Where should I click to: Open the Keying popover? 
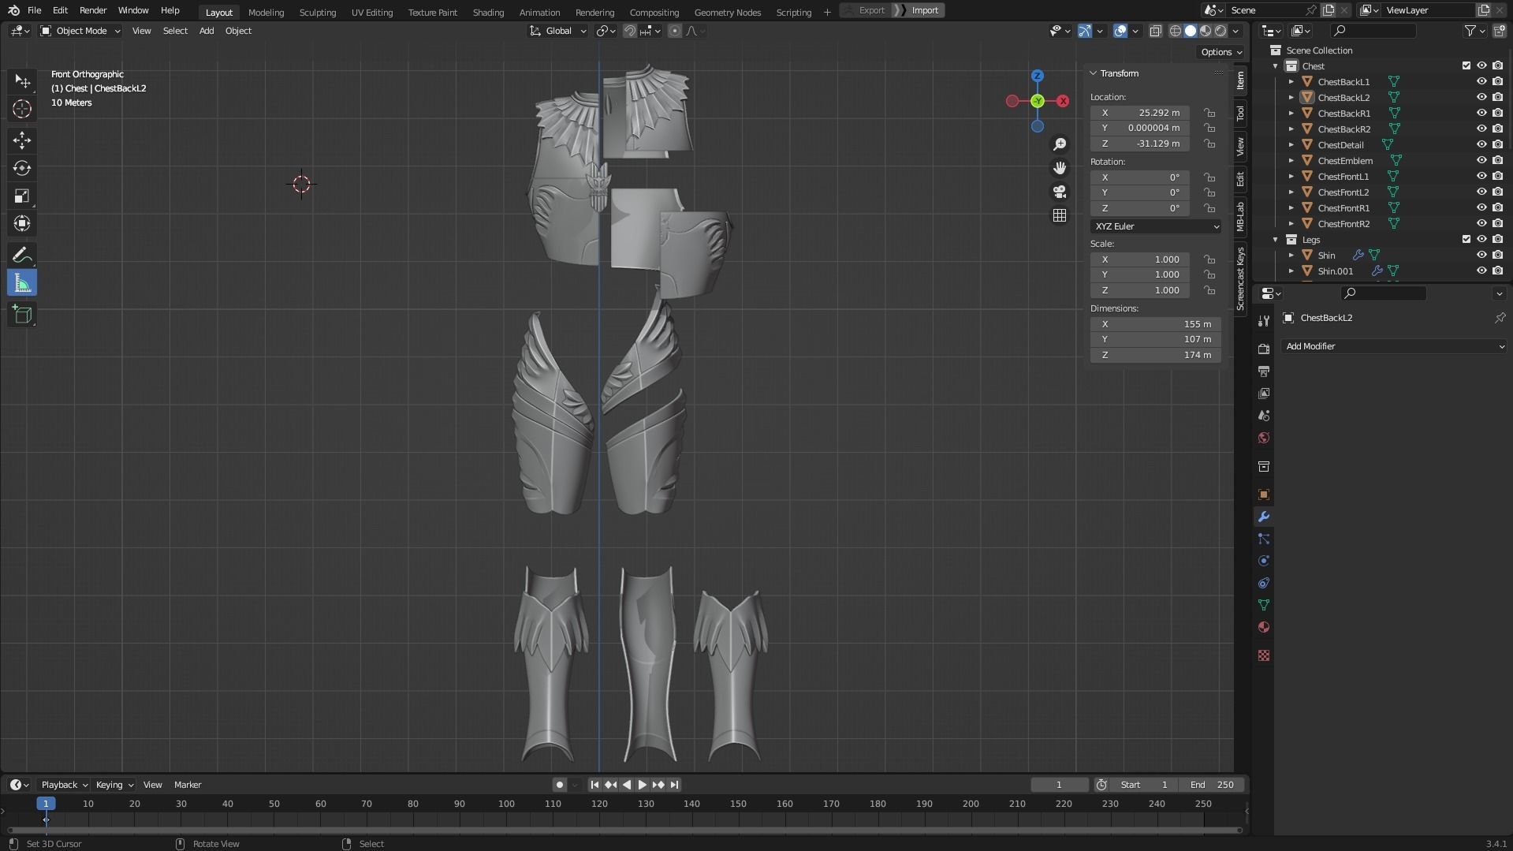coord(114,785)
